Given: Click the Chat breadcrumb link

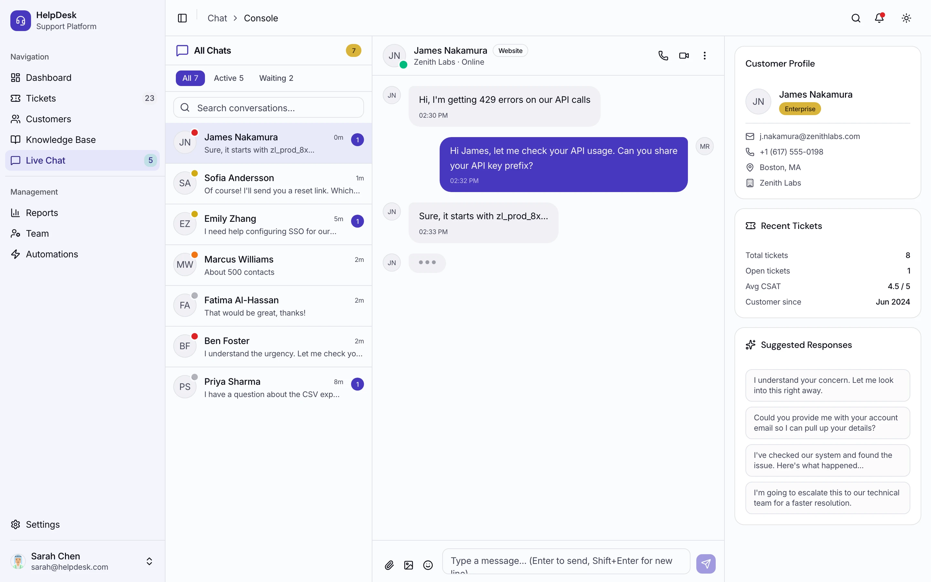Looking at the screenshot, I should click(217, 18).
